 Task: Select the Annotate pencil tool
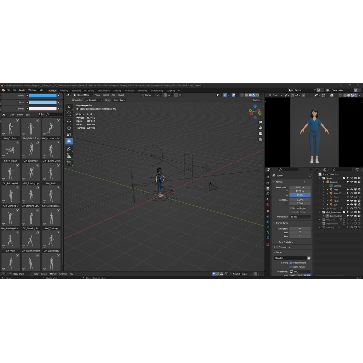pos(69,149)
